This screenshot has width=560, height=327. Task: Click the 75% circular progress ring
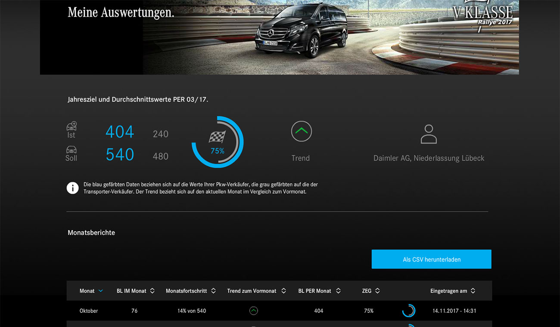218,142
